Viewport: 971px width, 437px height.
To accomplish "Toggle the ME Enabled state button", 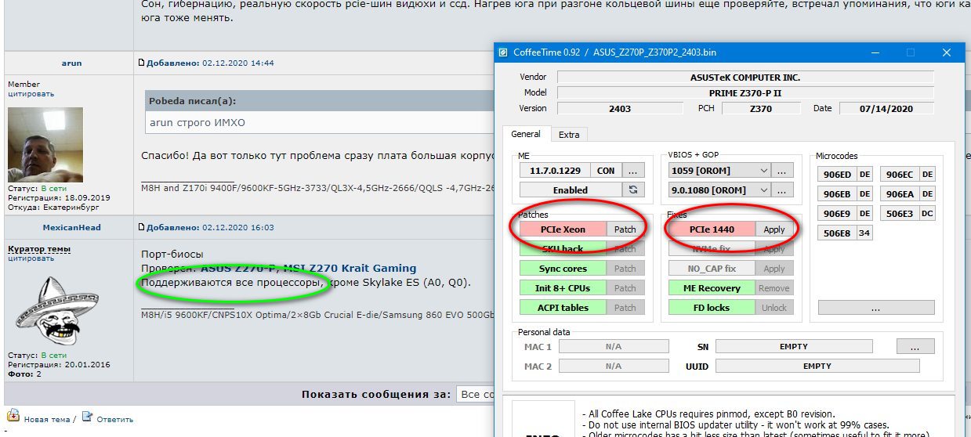I will point(571,190).
